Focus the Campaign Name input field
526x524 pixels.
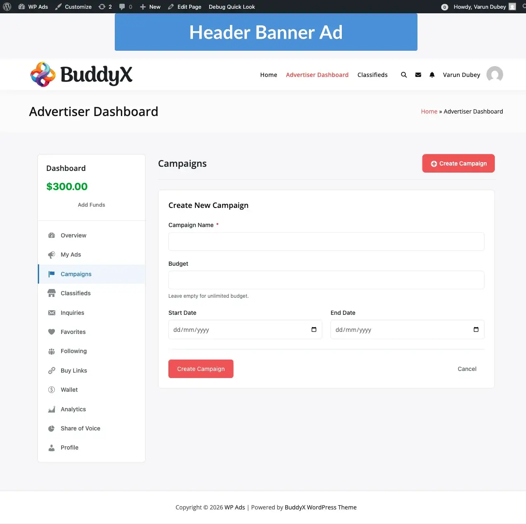(326, 242)
